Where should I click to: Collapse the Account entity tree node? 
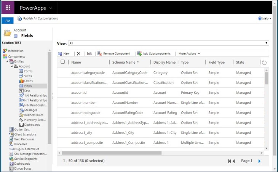pyautogui.click(x=12, y=66)
